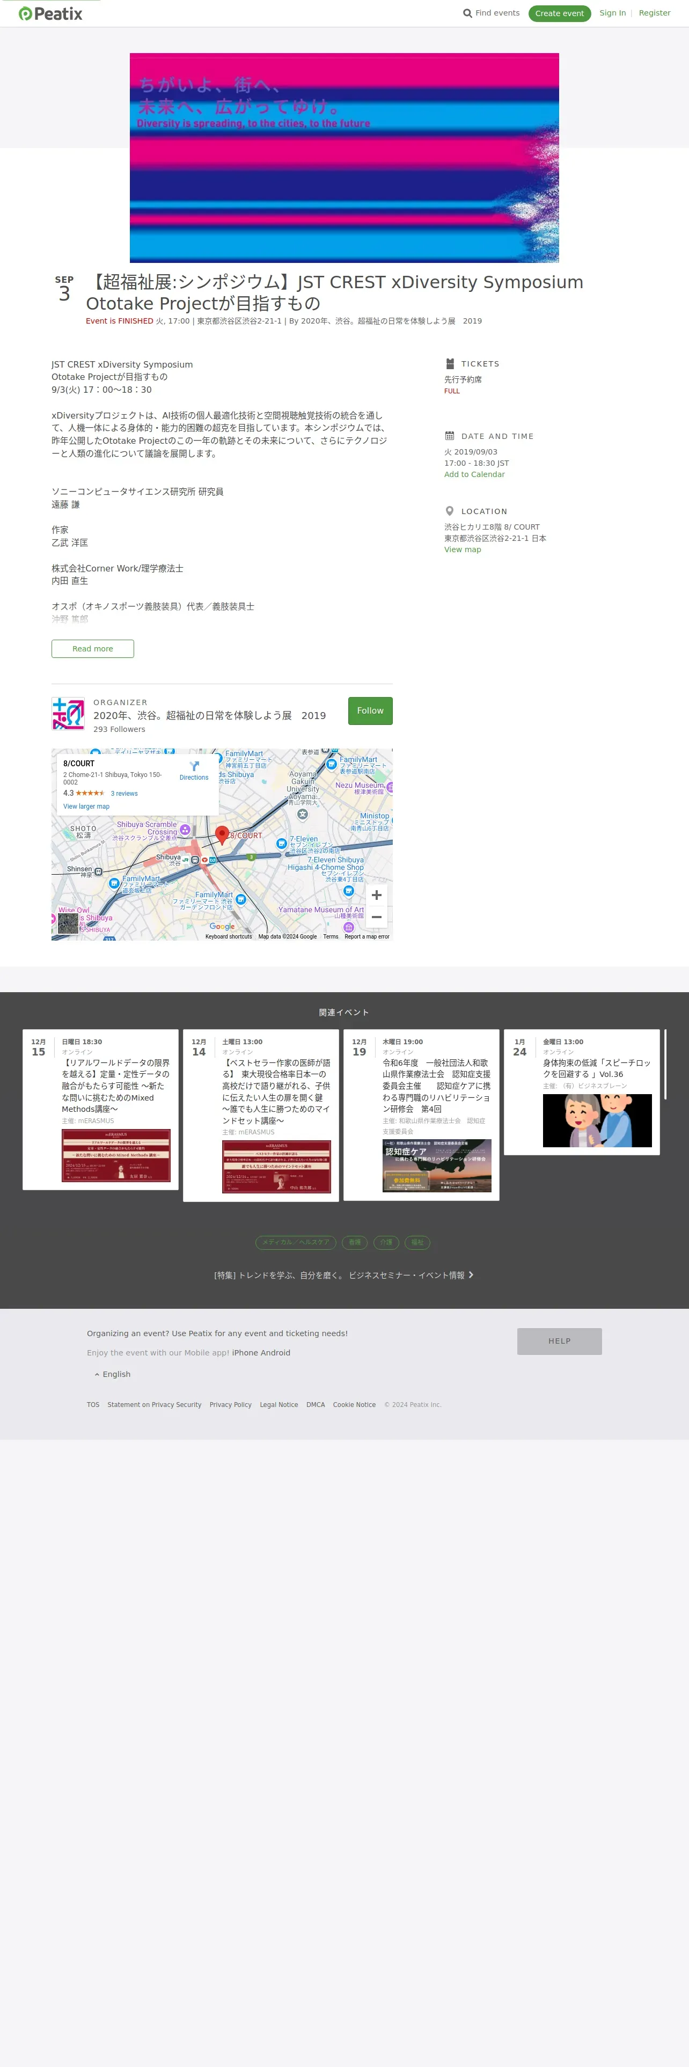Click the 認知症ケア event thumbnail
This screenshot has width=689, height=2067.
click(x=437, y=1166)
